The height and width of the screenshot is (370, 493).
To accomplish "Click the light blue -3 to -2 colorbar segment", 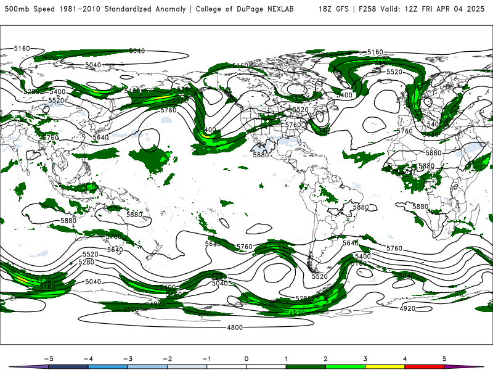I will [147, 367].
